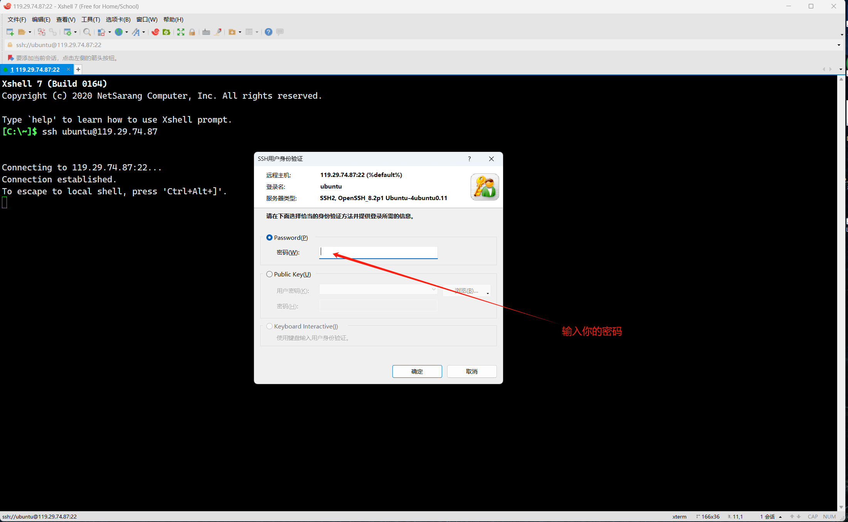
Task: Expand the Font dropdown arrow
Action: pos(144,32)
